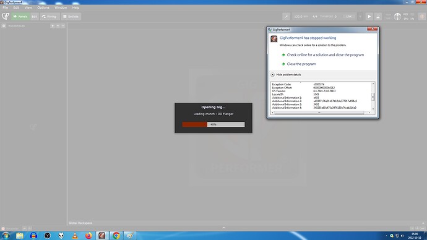The image size is (427, 240).
Task: Toggle the metronome button
Action: pos(378,17)
